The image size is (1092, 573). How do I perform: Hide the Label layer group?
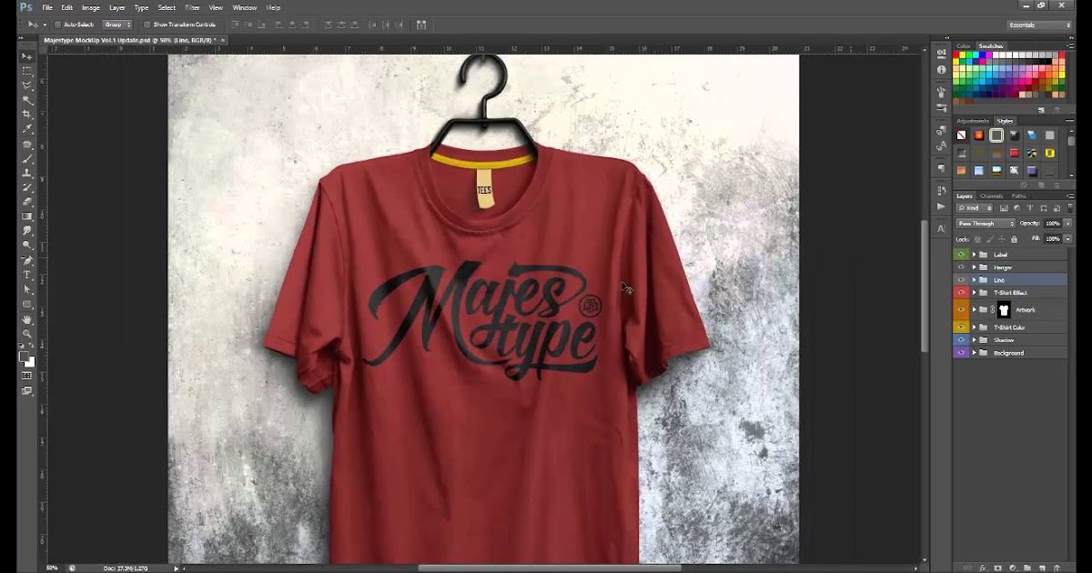click(x=961, y=255)
